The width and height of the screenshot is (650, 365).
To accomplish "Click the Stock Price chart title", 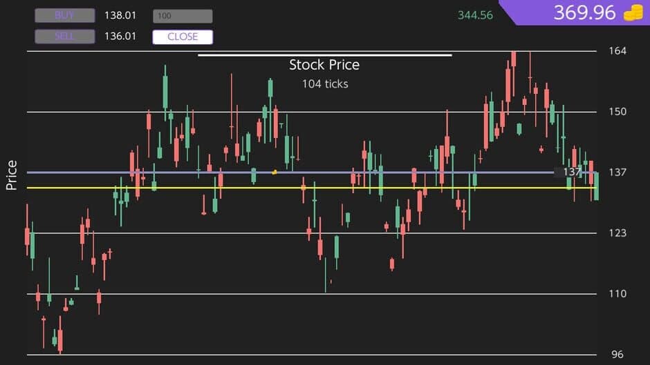I will click(324, 65).
